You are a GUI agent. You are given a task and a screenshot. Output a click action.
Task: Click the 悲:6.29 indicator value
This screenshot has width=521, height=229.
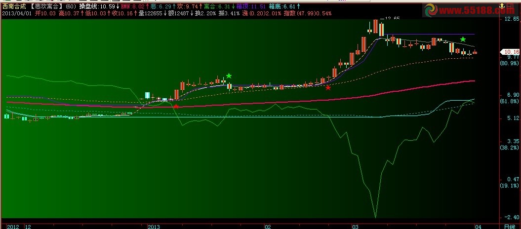coord(161,6)
